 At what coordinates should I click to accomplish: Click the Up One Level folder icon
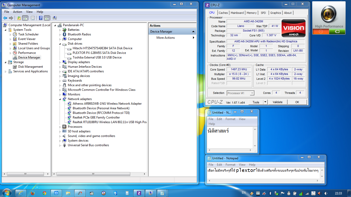point(19,18)
